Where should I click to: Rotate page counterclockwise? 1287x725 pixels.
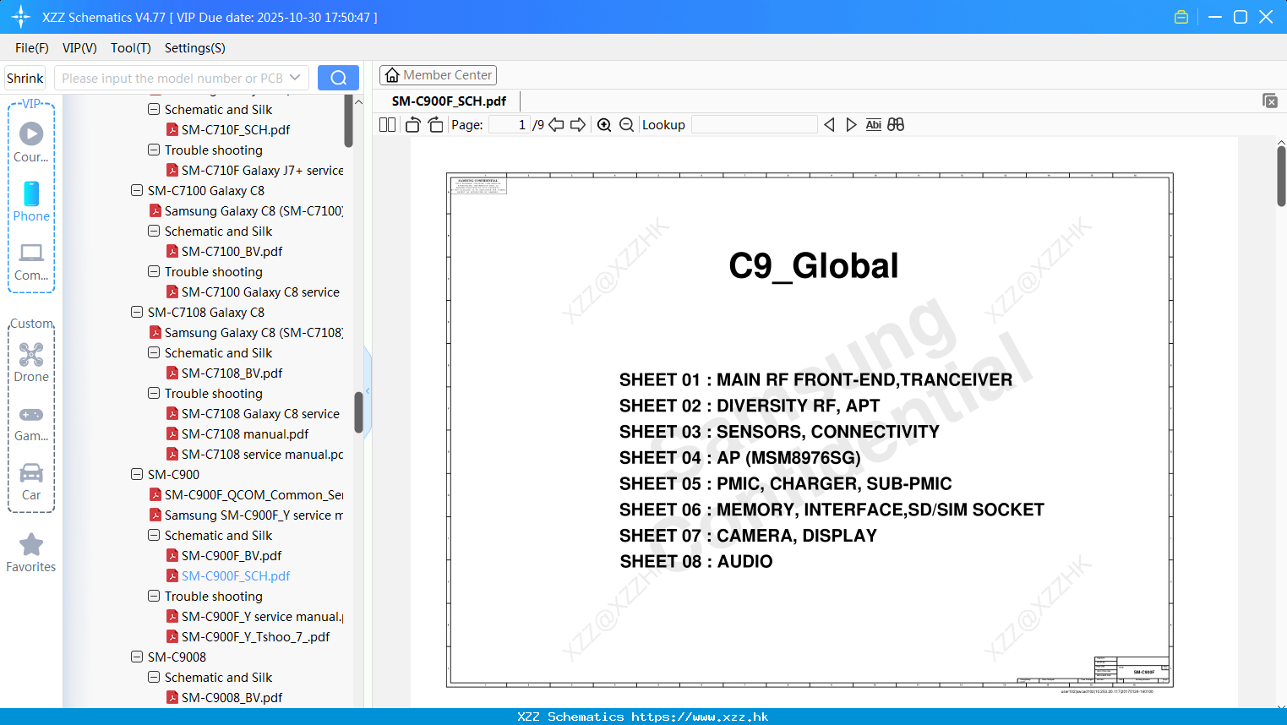(x=412, y=124)
